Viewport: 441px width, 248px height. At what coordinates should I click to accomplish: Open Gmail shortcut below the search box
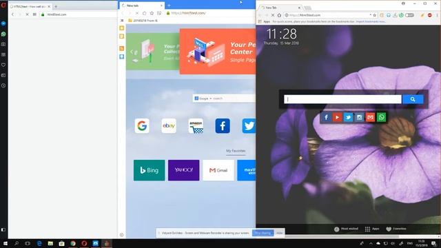coord(371,117)
